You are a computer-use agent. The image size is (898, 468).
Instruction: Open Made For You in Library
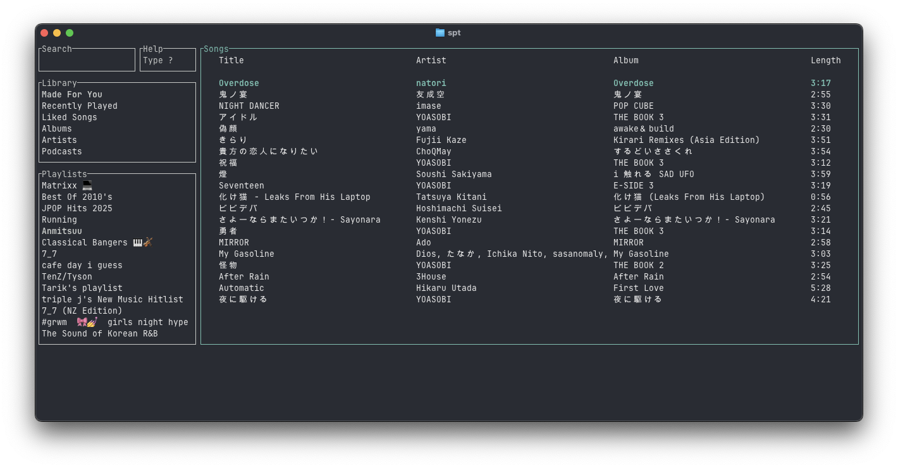click(71, 95)
